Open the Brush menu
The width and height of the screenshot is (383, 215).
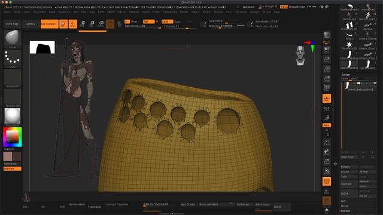coord(17,12)
